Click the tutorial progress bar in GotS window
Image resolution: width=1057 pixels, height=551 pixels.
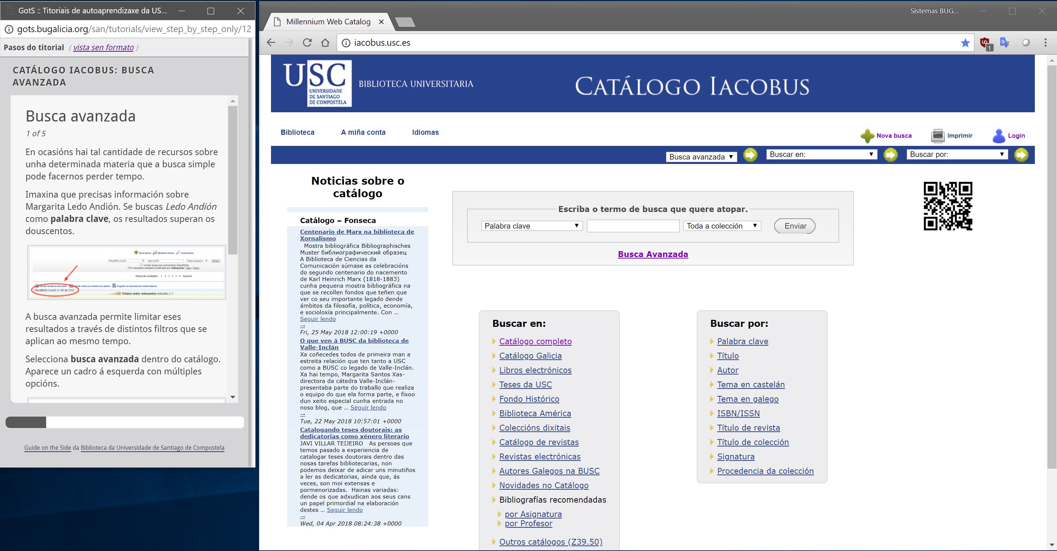click(125, 422)
